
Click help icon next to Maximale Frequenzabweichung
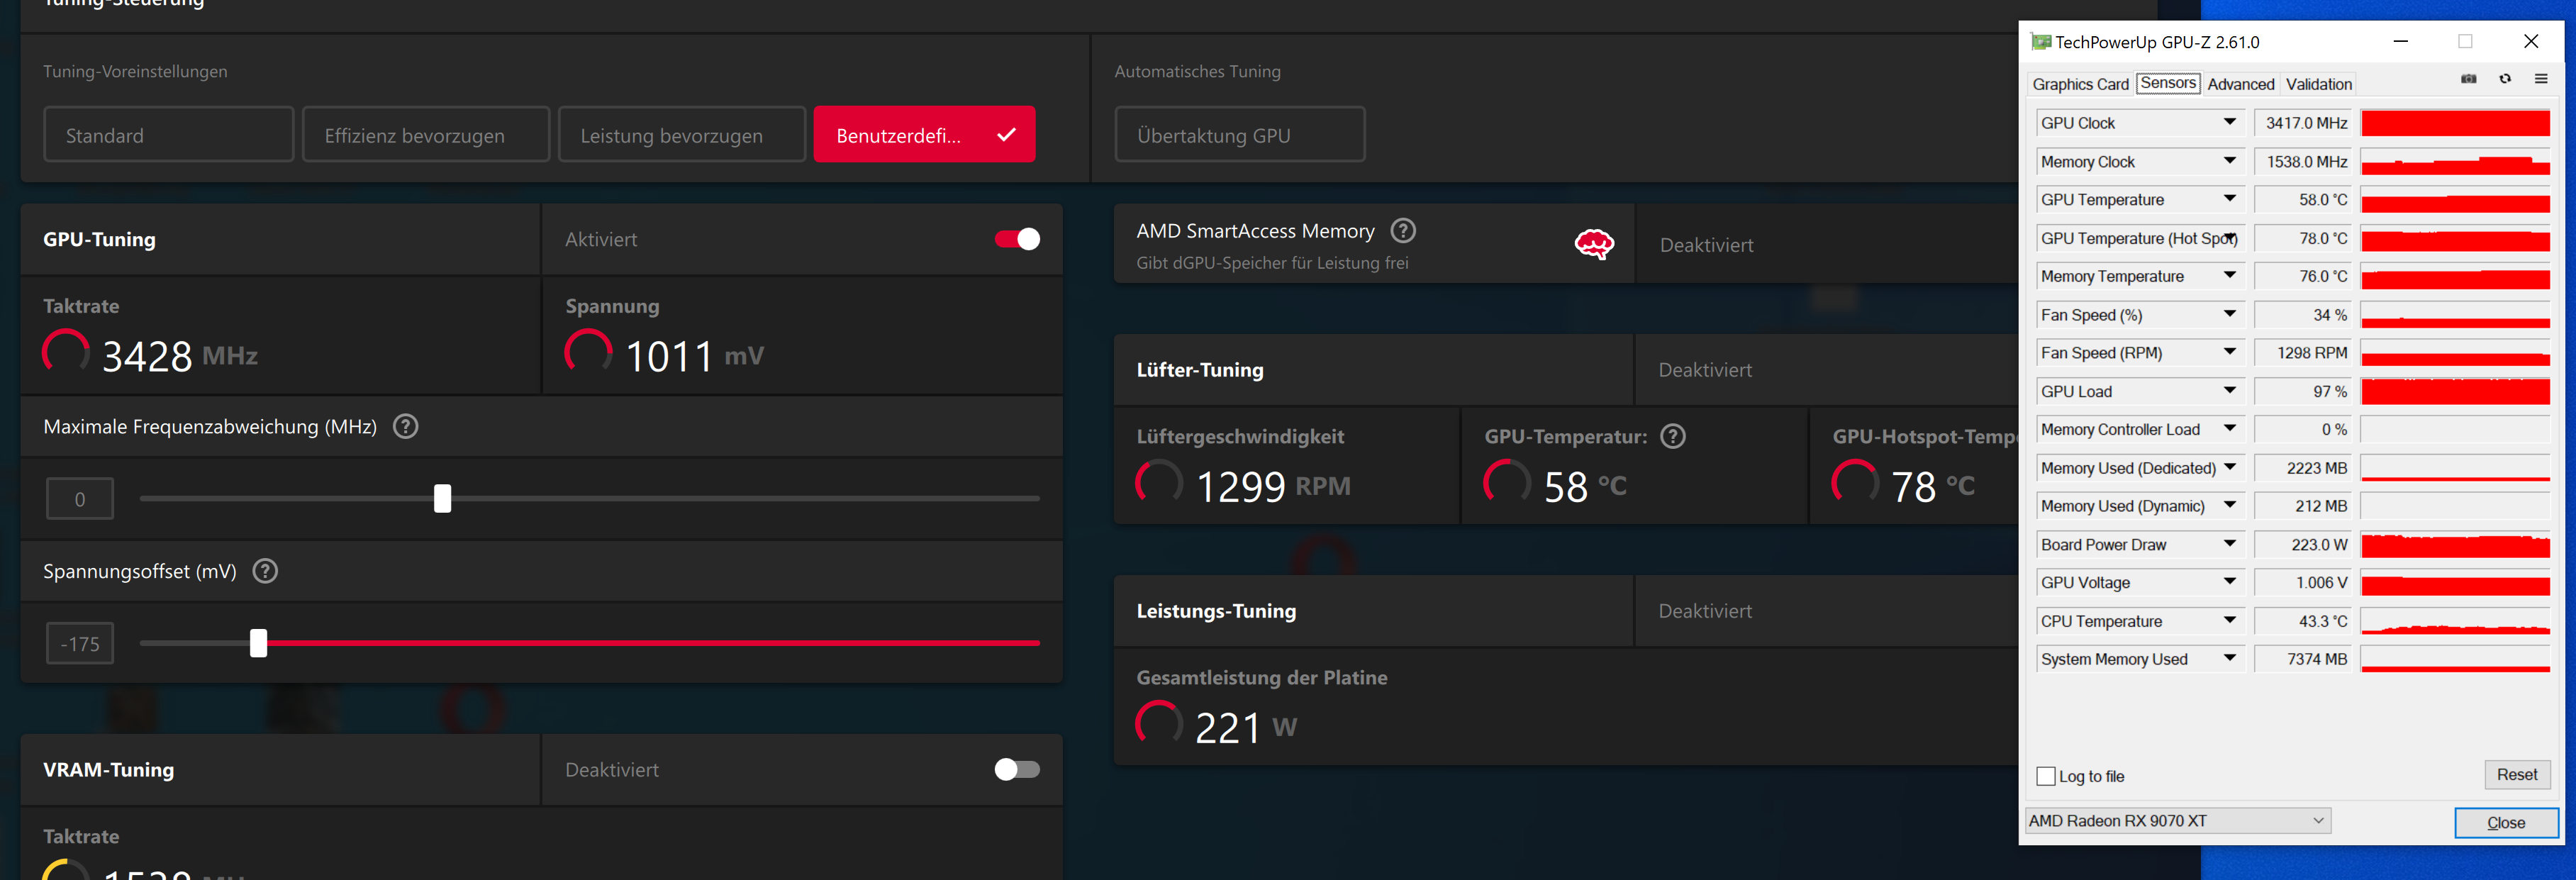coord(405,427)
